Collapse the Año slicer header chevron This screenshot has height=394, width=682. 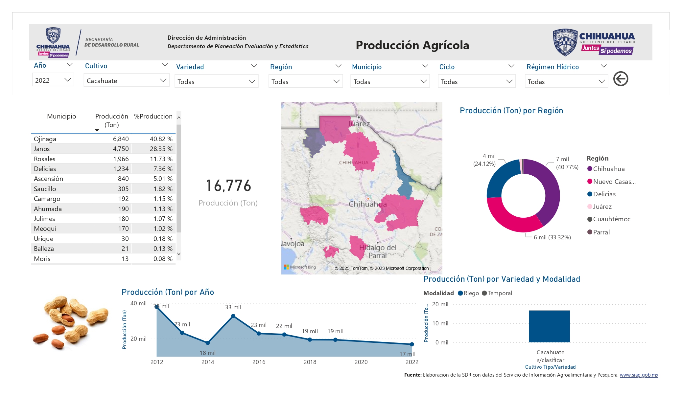[x=69, y=65]
